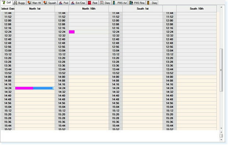Open the Diary tab after PMS Rms
This screenshot has width=228, height=145.
point(152,3)
